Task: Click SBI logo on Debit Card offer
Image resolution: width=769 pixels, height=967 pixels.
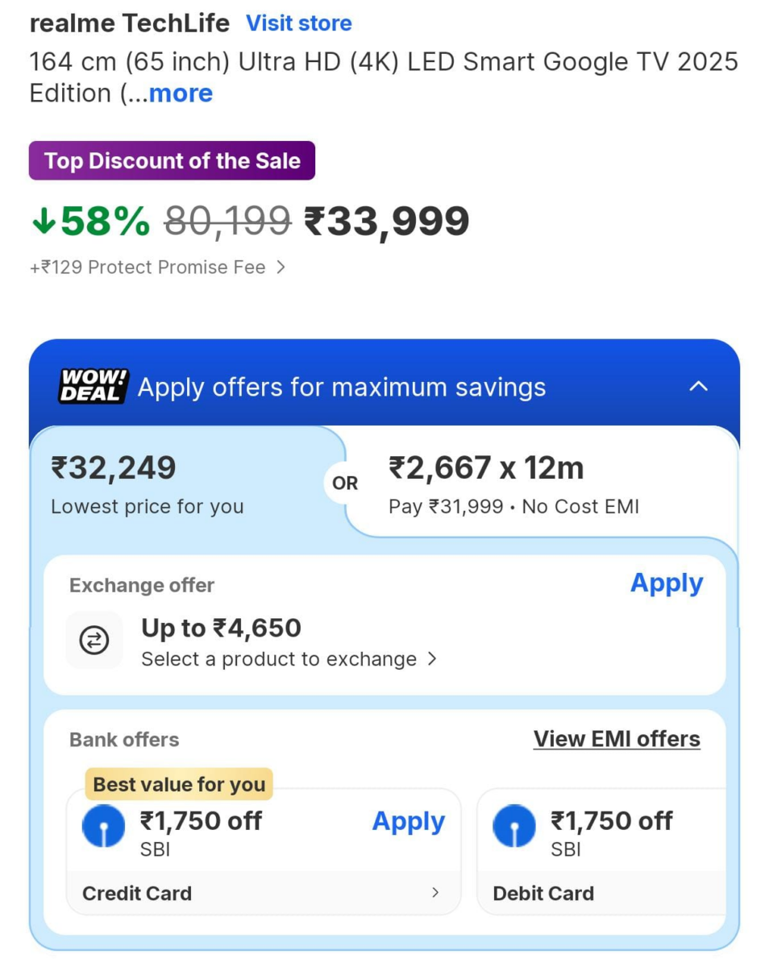Action: click(513, 827)
